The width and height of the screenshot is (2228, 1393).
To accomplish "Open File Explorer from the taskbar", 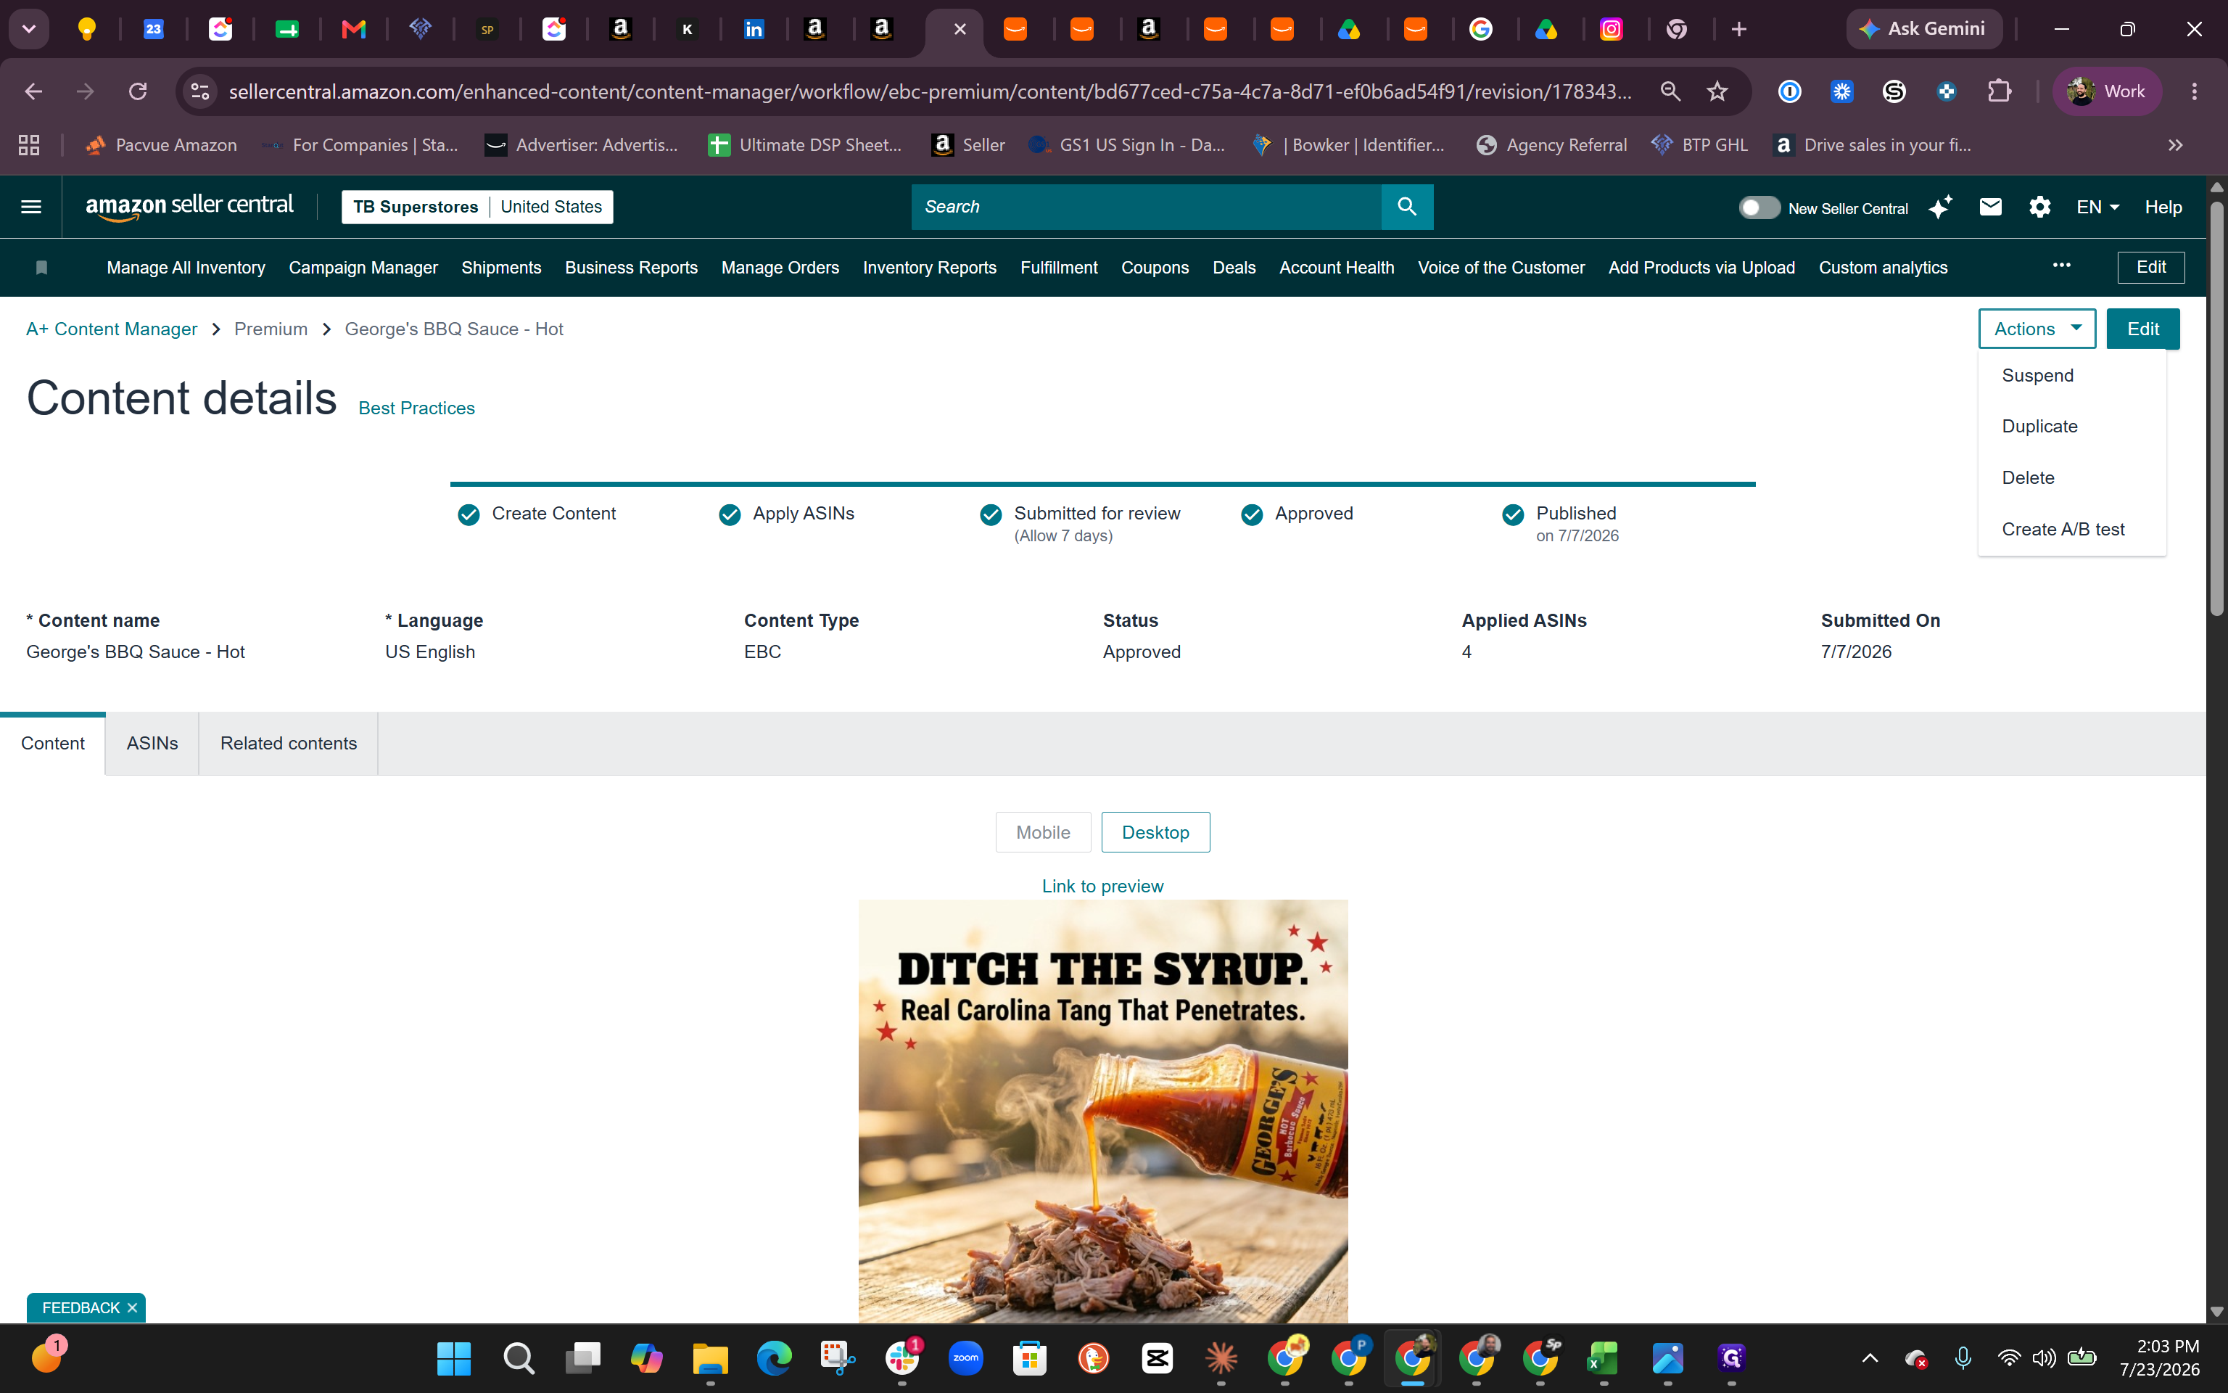I will 710,1358.
